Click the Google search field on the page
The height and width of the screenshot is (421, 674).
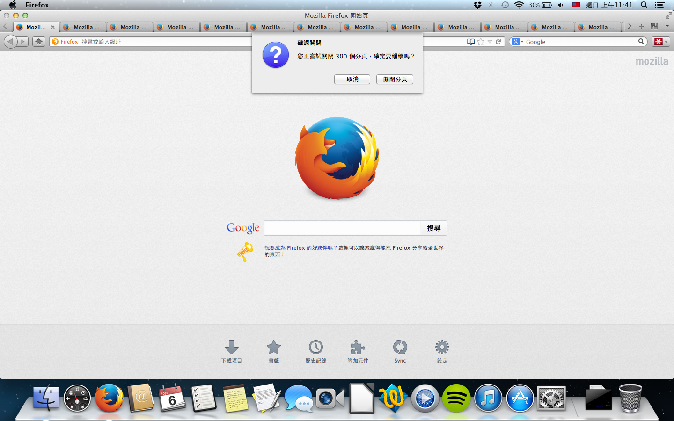pyautogui.click(x=342, y=228)
